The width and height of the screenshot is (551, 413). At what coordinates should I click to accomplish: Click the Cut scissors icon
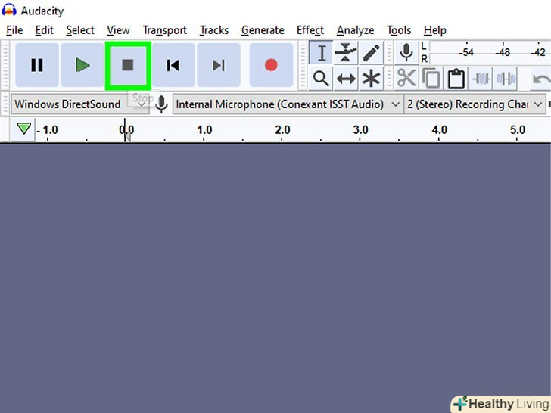[x=406, y=79]
